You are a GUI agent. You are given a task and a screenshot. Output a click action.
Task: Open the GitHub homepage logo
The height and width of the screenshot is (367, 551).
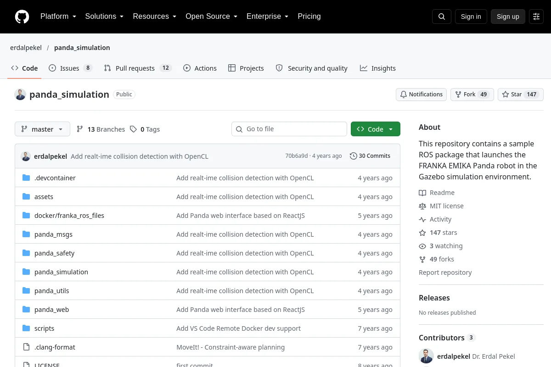click(x=22, y=17)
